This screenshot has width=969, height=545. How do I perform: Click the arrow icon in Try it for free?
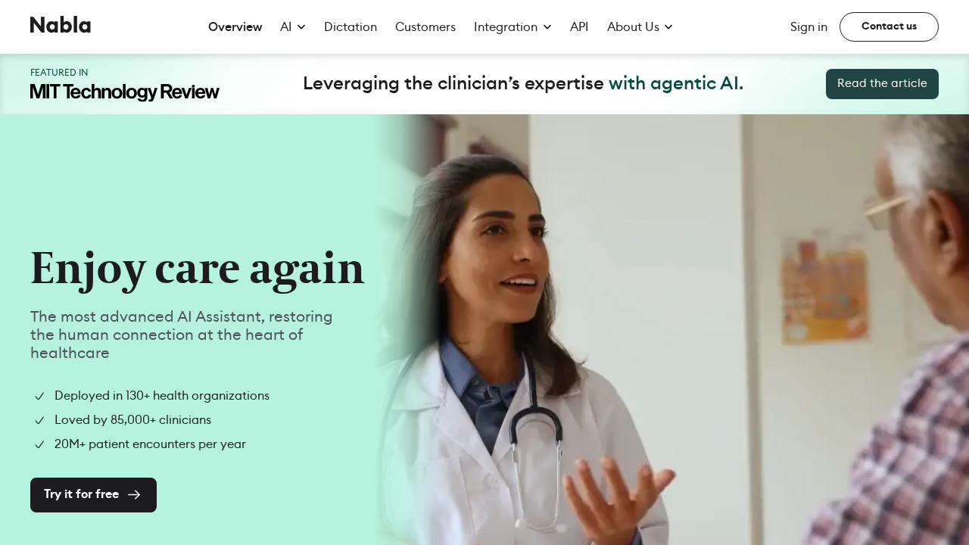click(134, 494)
